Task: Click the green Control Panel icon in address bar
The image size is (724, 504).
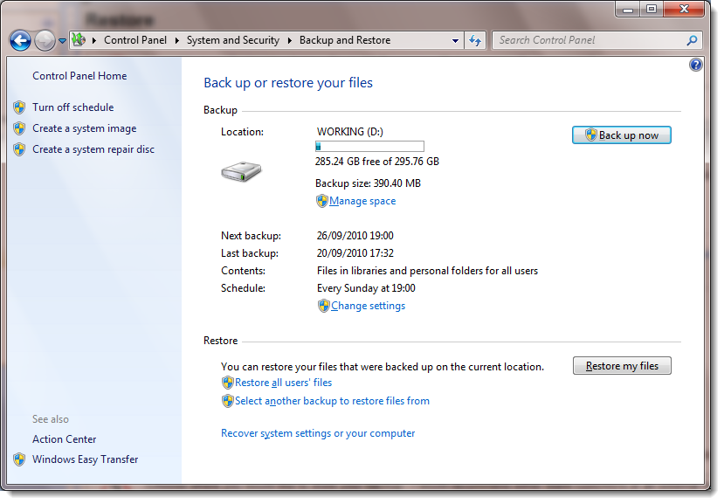Action: 79,40
